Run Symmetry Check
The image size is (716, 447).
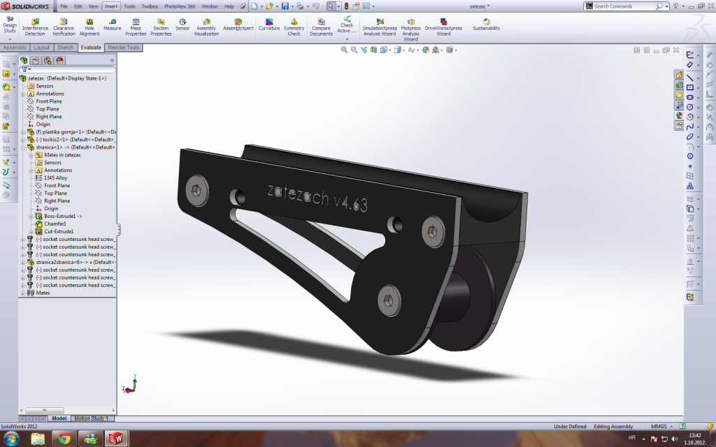point(294,27)
